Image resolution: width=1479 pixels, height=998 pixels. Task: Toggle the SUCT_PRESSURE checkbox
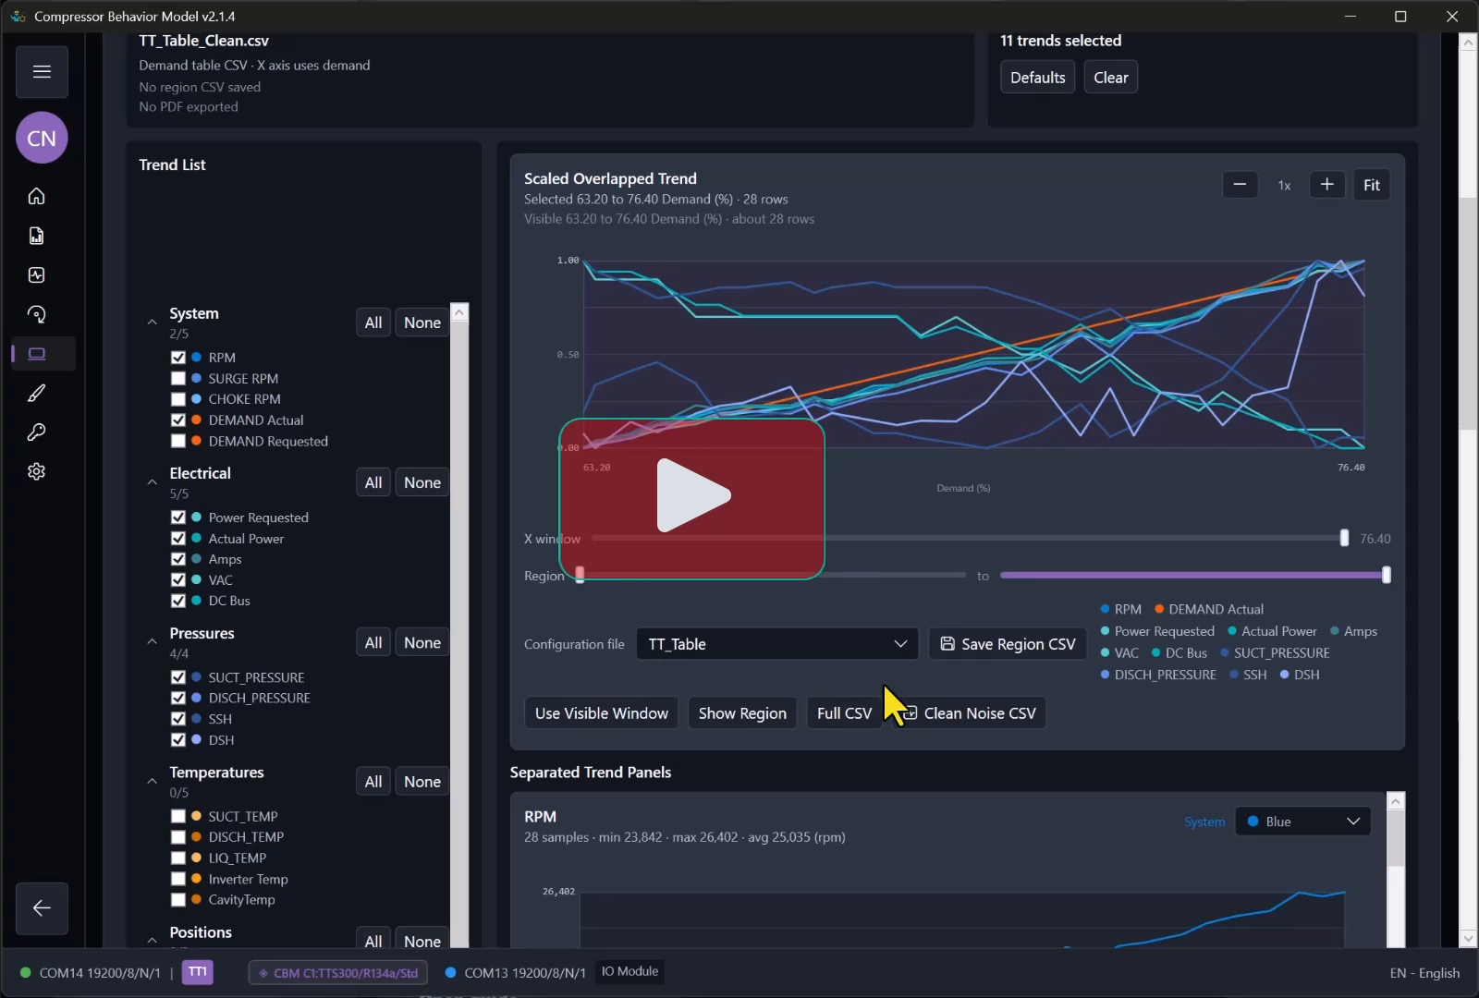(x=178, y=677)
